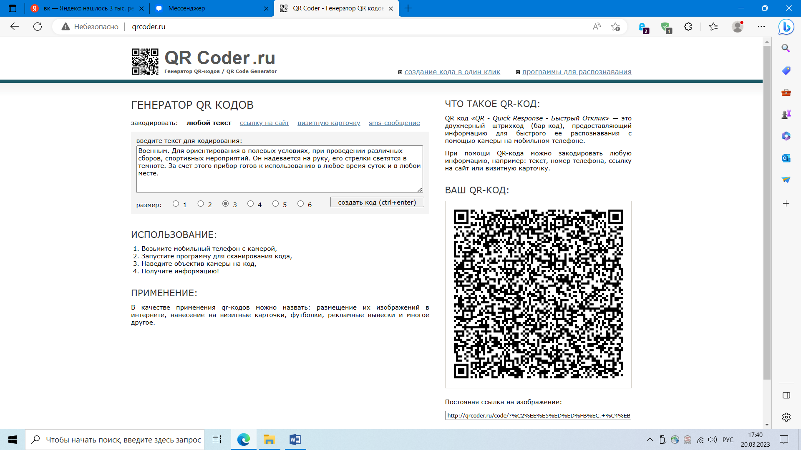Show hidden tray icons chevron
The width and height of the screenshot is (801, 450).
pyautogui.click(x=650, y=440)
